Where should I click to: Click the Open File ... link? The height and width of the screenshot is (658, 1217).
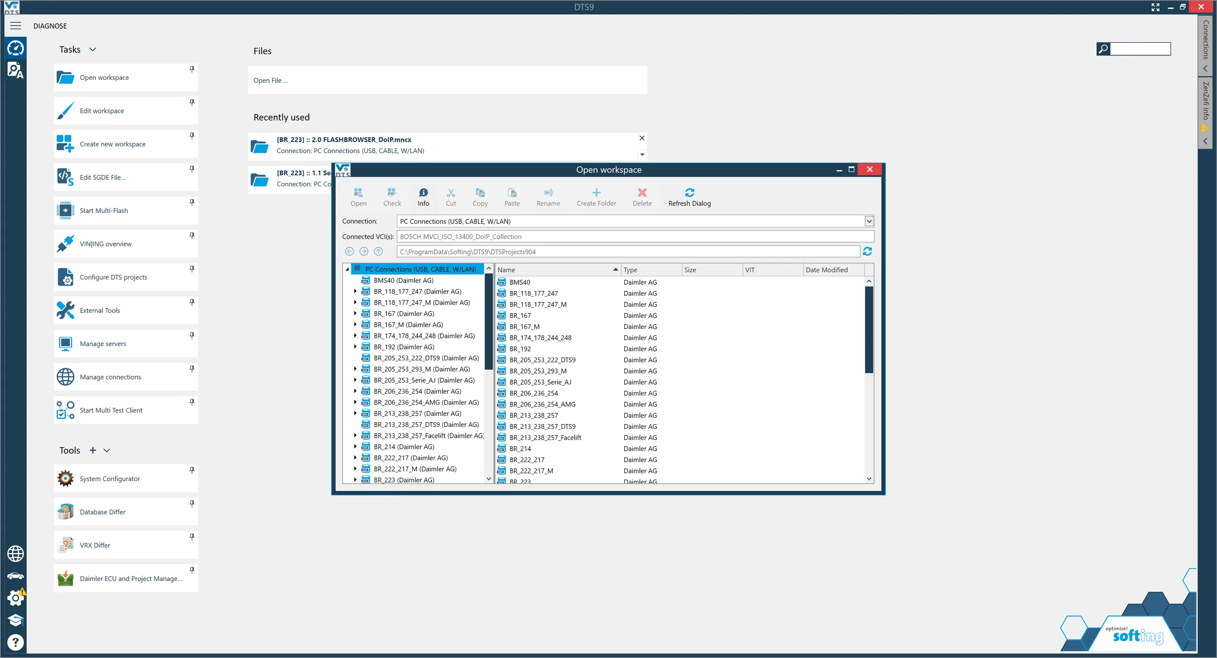click(270, 80)
